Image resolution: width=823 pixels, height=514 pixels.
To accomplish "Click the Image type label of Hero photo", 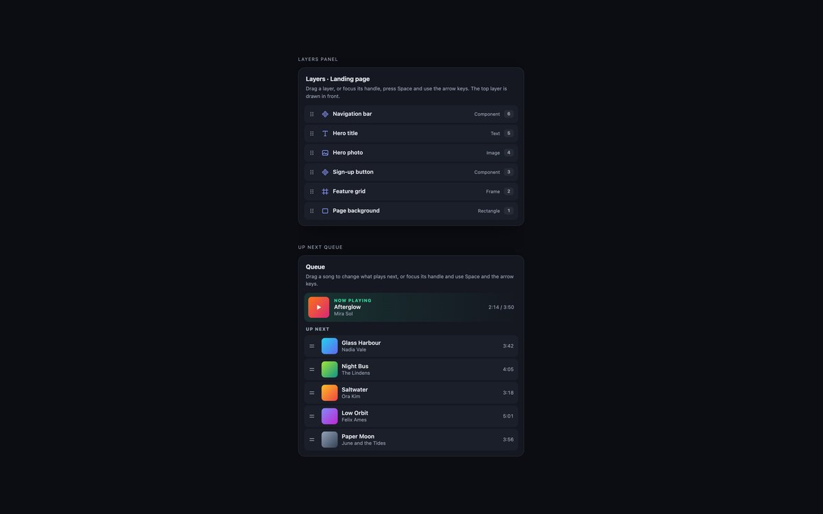I will click(x=493, y=153).
